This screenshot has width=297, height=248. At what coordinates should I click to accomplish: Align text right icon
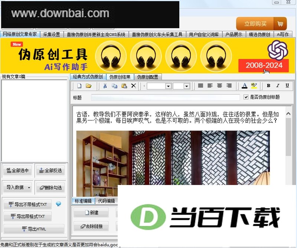[x=229, y=86]
